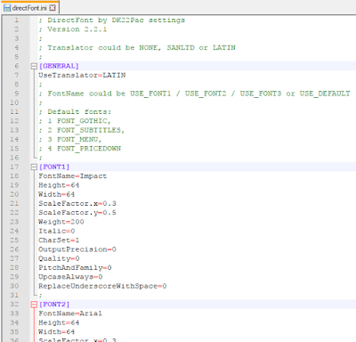Click the UpcaseAlways=0 line

(x=70, y=277)
